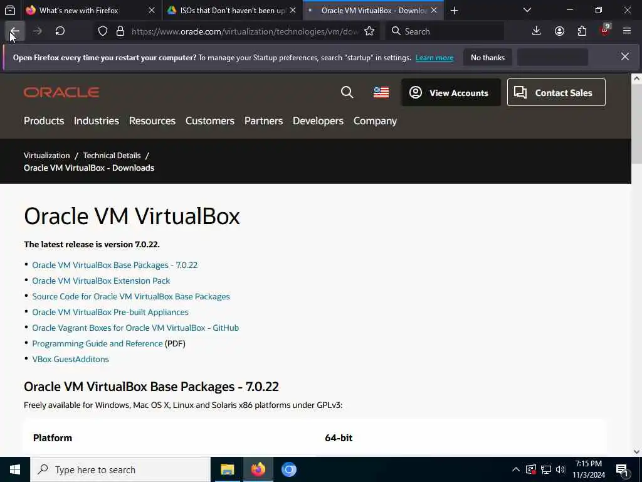Click the uBlock extension icon with badge
Viewport: 642px width, 482px height.
605,30
